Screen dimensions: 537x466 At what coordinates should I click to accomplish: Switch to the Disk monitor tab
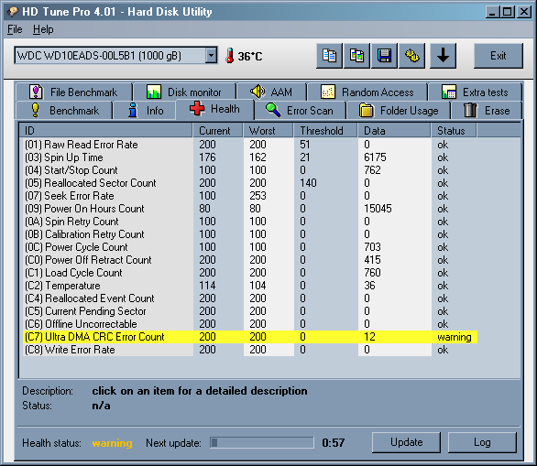click(184, 92)
